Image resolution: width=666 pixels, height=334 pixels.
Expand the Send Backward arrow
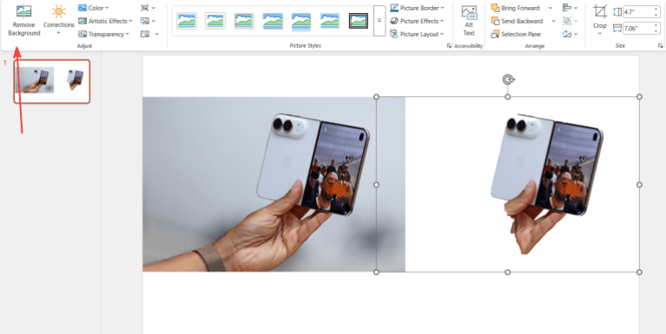pos(553,21)
